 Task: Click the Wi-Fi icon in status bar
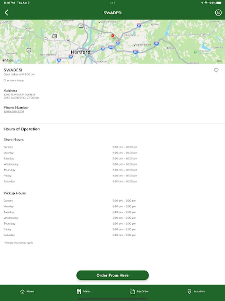click(x=206, y=3)
